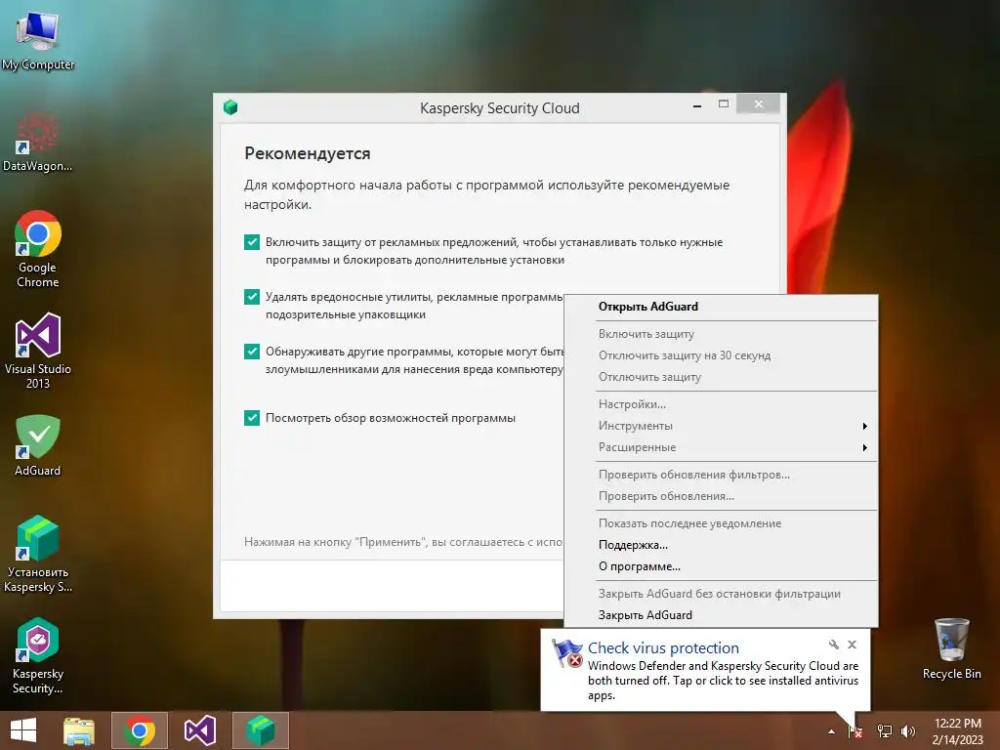1000x750 pixels.
Task: Maximize the Kaspersky Security Cloud window
Action: (x=724, y=104)
